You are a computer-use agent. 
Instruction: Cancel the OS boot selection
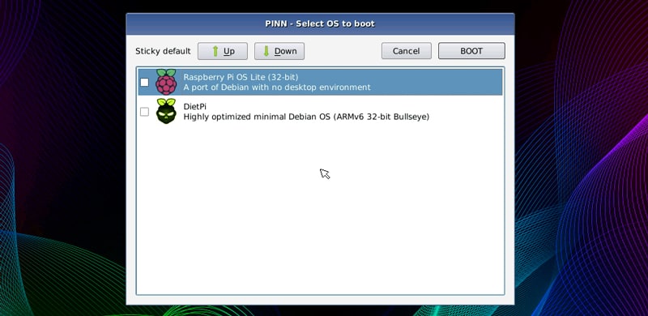click(x=407, y=51)
